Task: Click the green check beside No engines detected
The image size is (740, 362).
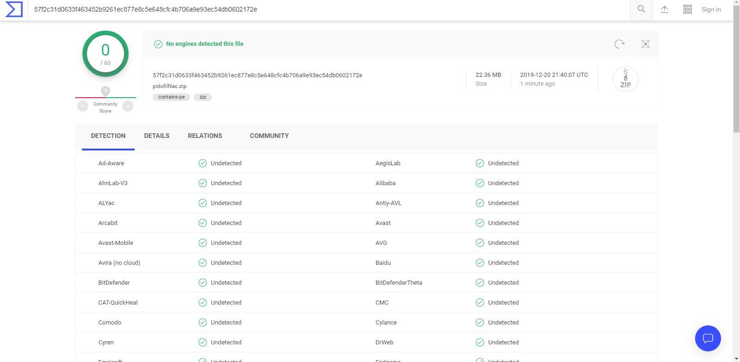Action: pos(158,44)
